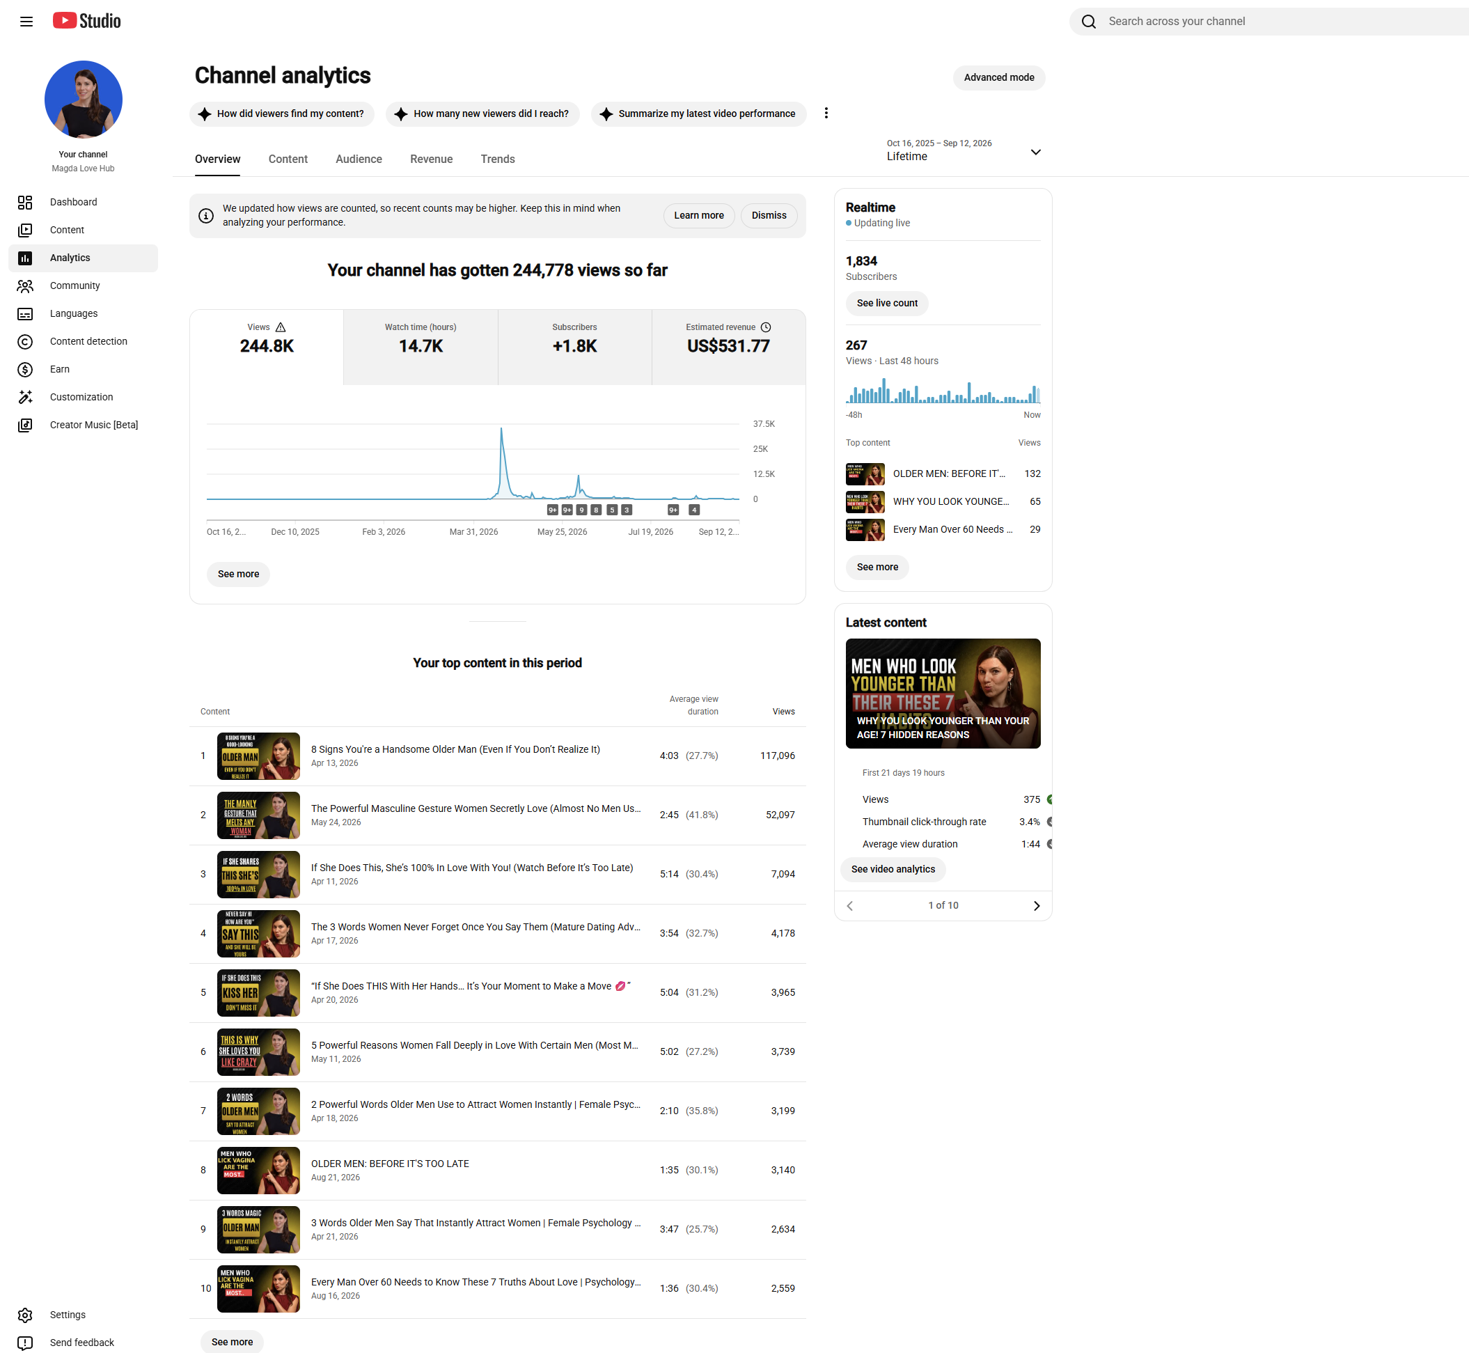1469x1353 pixels.
Task: Open Content detection in sidebar
Action: point(83,341)
